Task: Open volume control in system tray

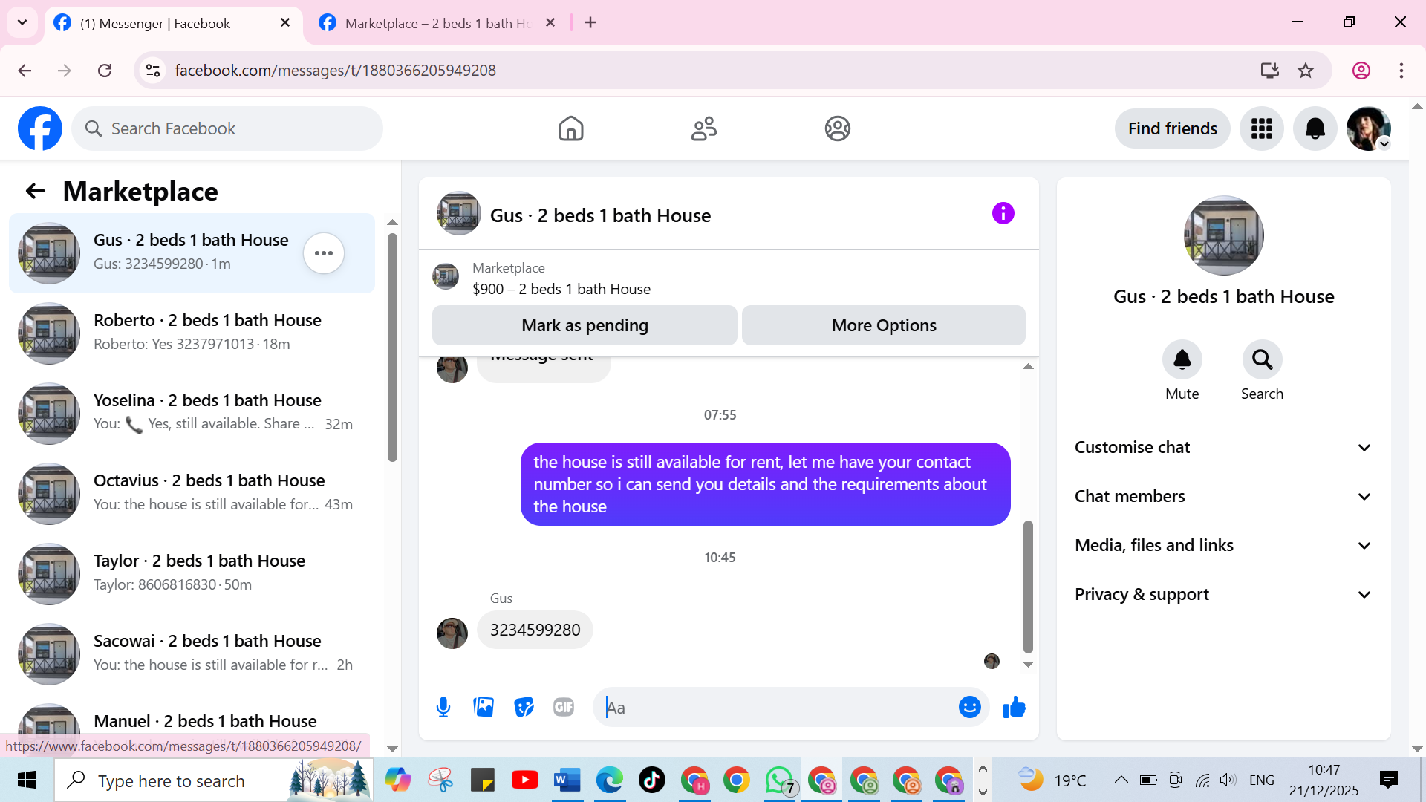Action: coord(1228,780)
